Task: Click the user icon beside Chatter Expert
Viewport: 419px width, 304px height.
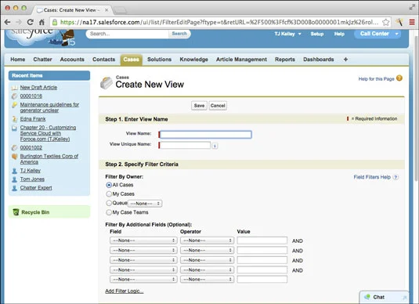Action: (x=14, y=188)
